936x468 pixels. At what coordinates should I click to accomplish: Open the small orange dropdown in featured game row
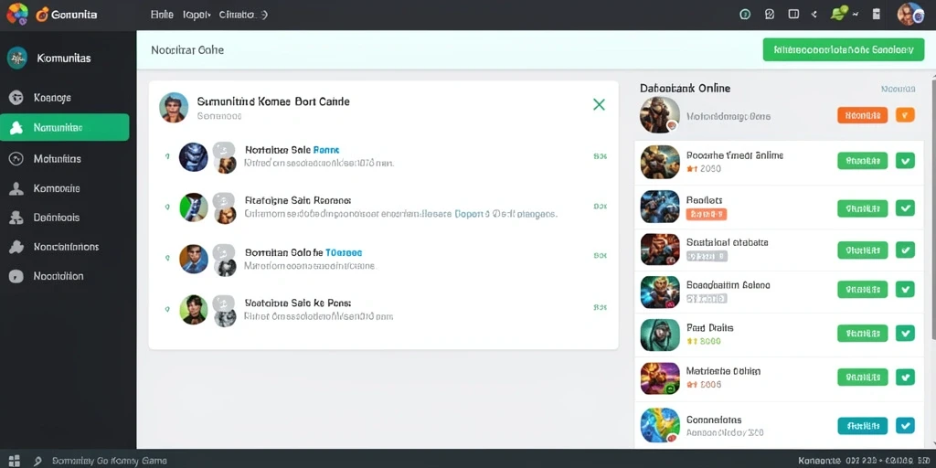tap(906, 115)
